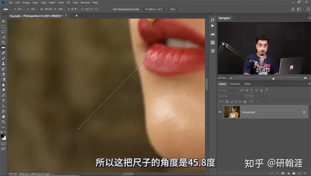Screen dimensions: 311x176
Task: Open the layer Fill dropdown
Action: pos(261,102)
